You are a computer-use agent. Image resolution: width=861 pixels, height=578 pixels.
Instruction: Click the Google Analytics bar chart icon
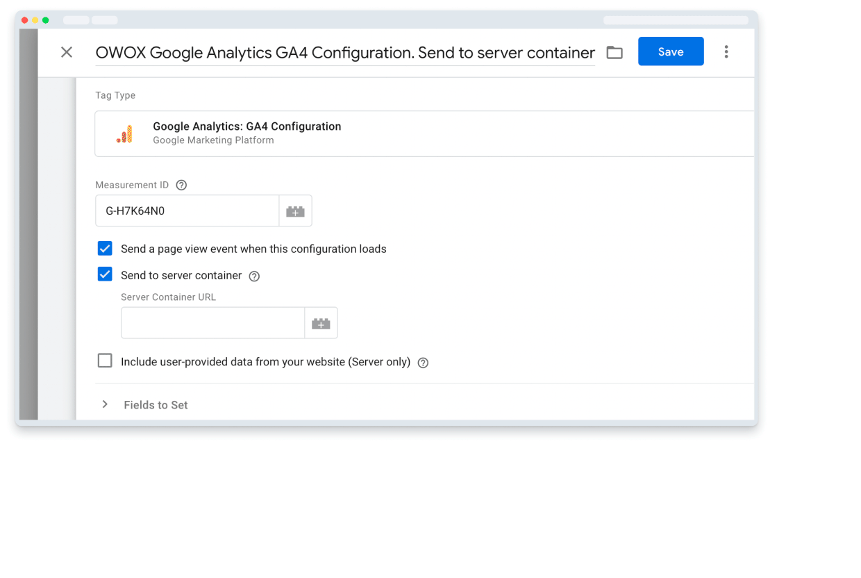tap(125, 135)
